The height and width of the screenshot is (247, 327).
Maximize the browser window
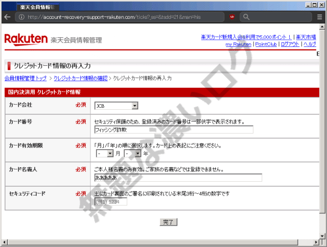[315, 5]
